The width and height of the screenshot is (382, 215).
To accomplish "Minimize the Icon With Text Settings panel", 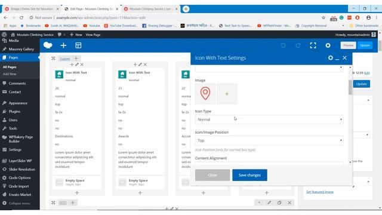I will (x=337, y=59).
